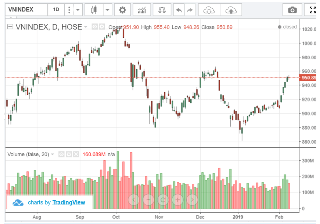Save the chart to cloud
This screenshot has width=320, height=224.
click(x=231, y=10)
